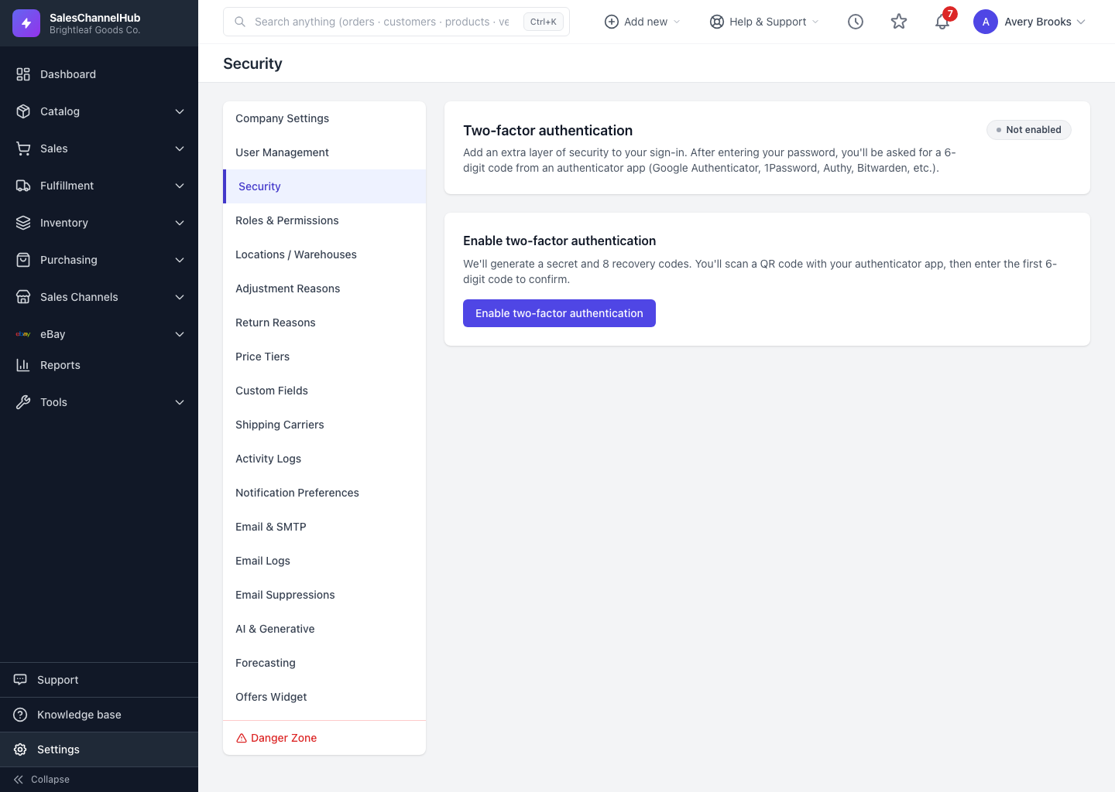Click the Collapse double-chevron icon
This screenshot has width=1115, height=792.
pyautogui.click(x=19, y=780)
